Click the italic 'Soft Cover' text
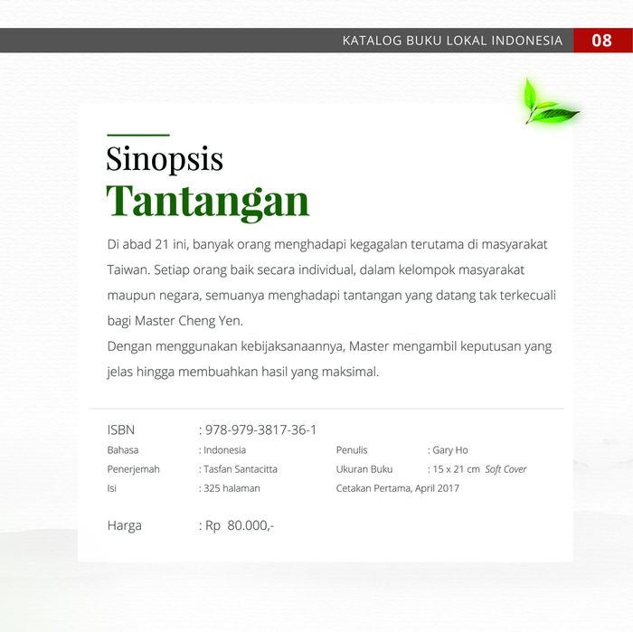This screenshot has width=633, height=632. (x=505, y=469)
